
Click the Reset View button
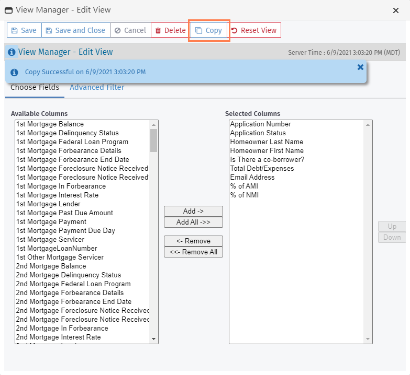254,30
